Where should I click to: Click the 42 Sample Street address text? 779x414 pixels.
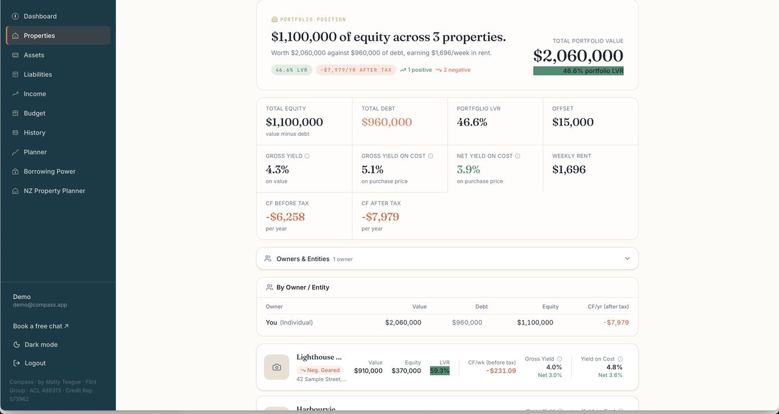click(321, 379)
